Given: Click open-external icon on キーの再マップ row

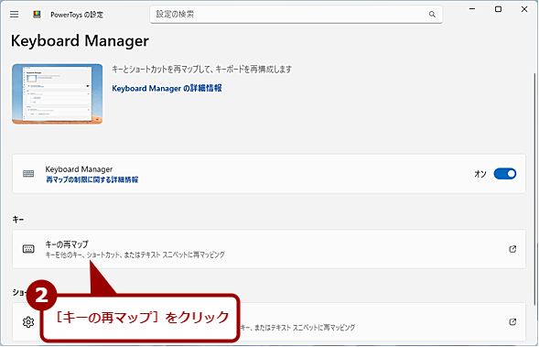Looking at the screenshot, I should coord(512,249).
